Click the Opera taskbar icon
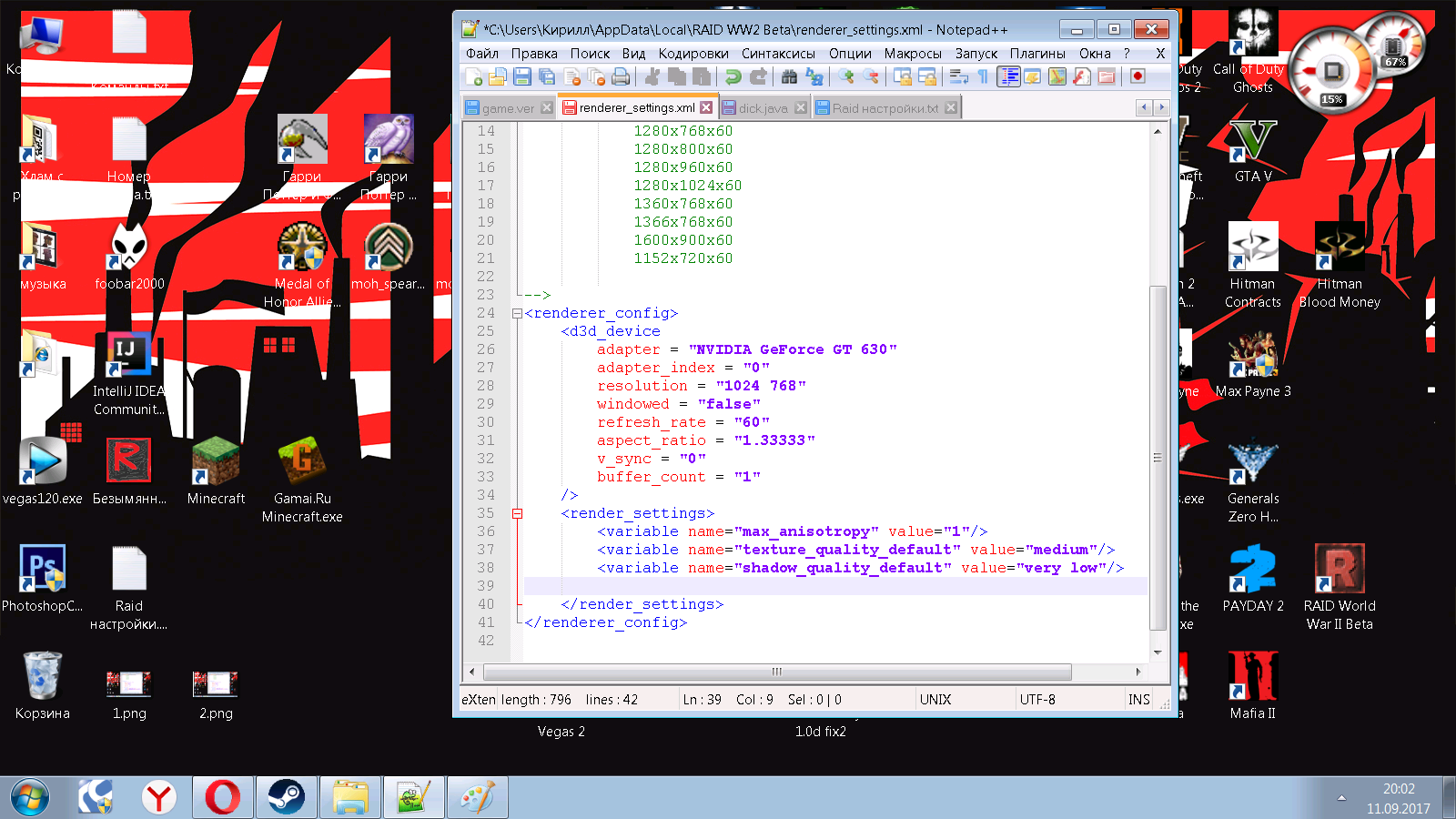This screenshot has height=819, width=1456. [223, 797]
